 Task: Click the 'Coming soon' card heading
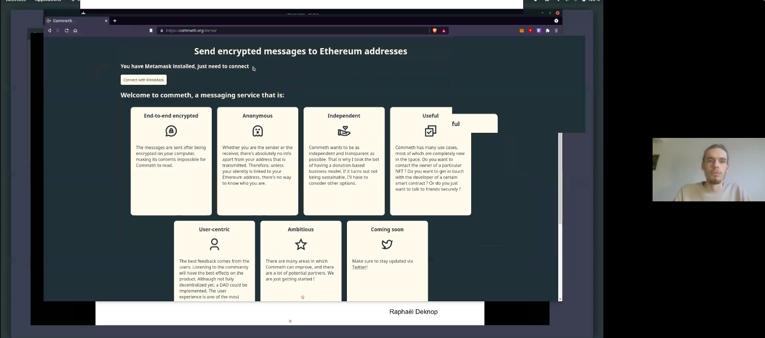pyautogui.click(x=387, y=229)
